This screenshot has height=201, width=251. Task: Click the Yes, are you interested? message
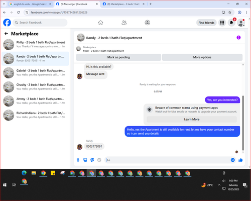point(222,100)
